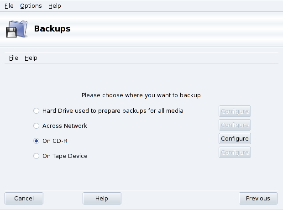This screenshot has width=283, height=210.
Task: Click the 'Hard Drive used to prepare backups' label text
Action: pyautogui.click(x=113, y=110)
